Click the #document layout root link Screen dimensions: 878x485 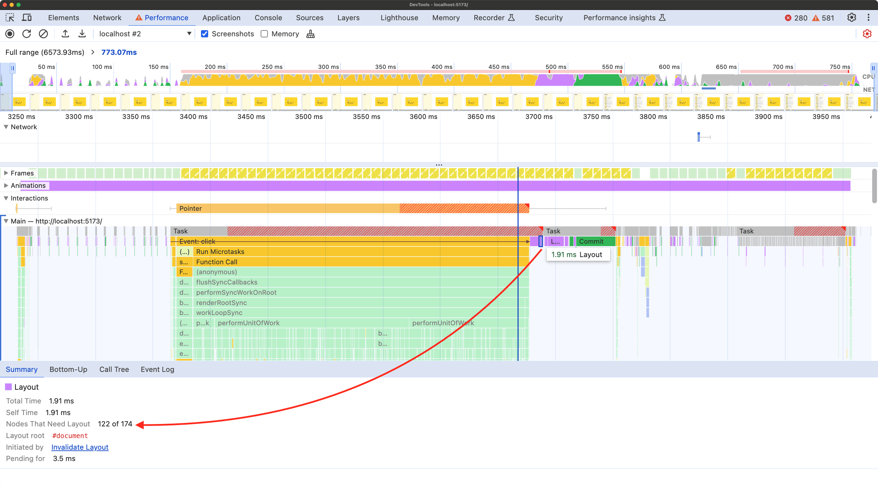[x=70, y=435]
